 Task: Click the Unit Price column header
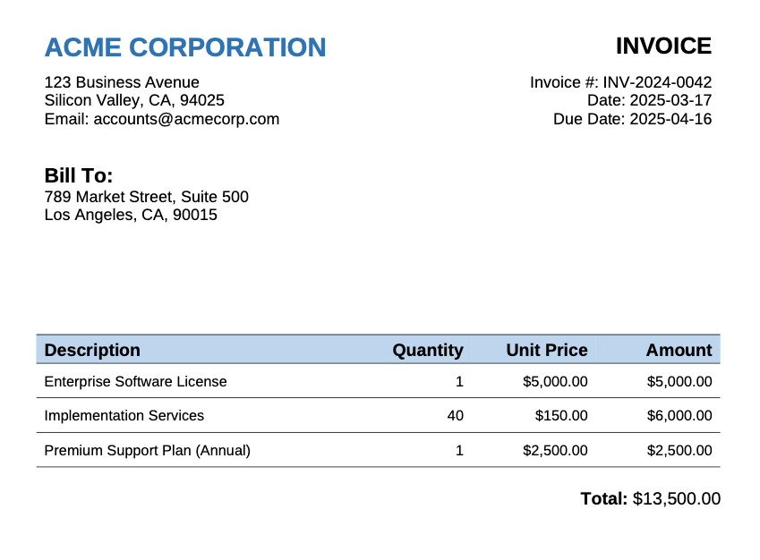point(546,350)
